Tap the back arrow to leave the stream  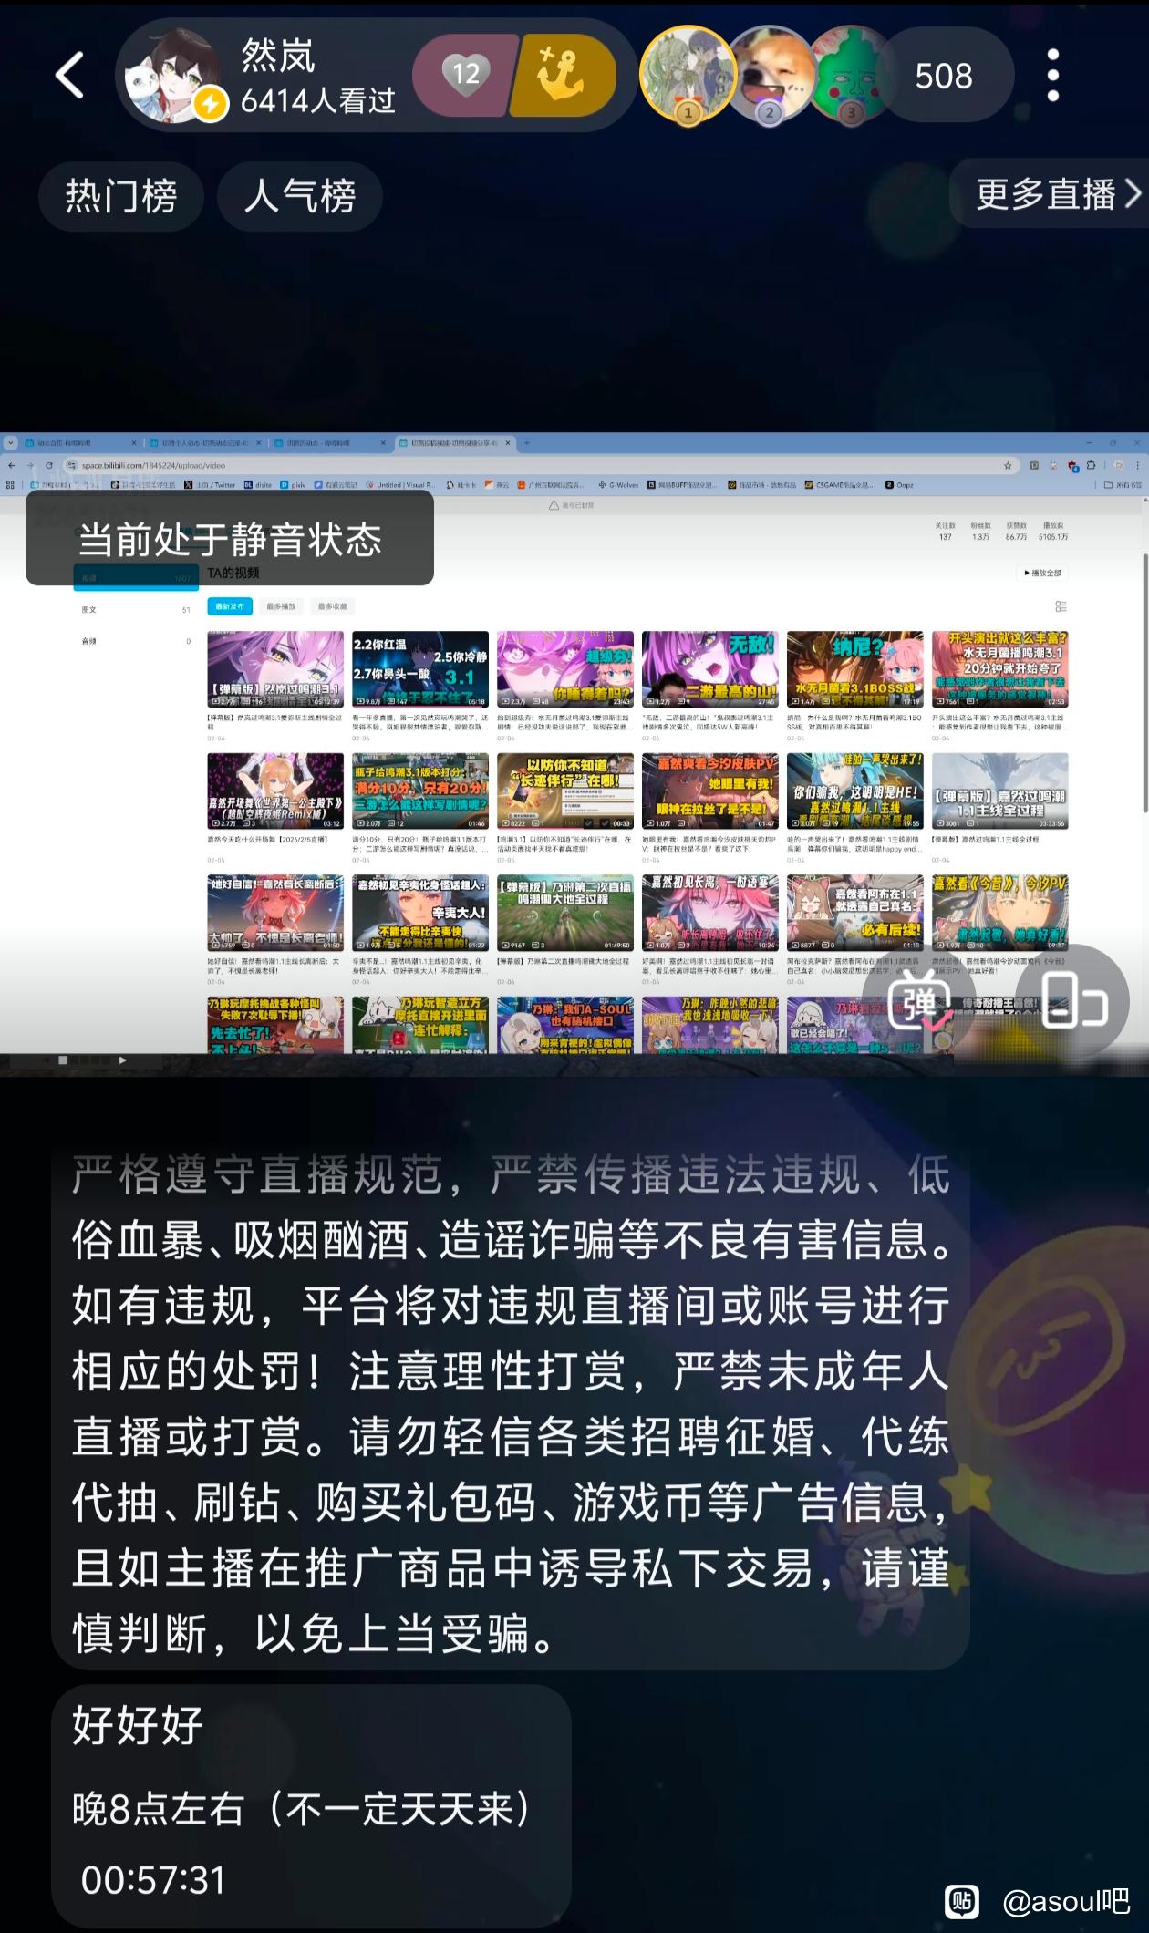pos(70,75)
